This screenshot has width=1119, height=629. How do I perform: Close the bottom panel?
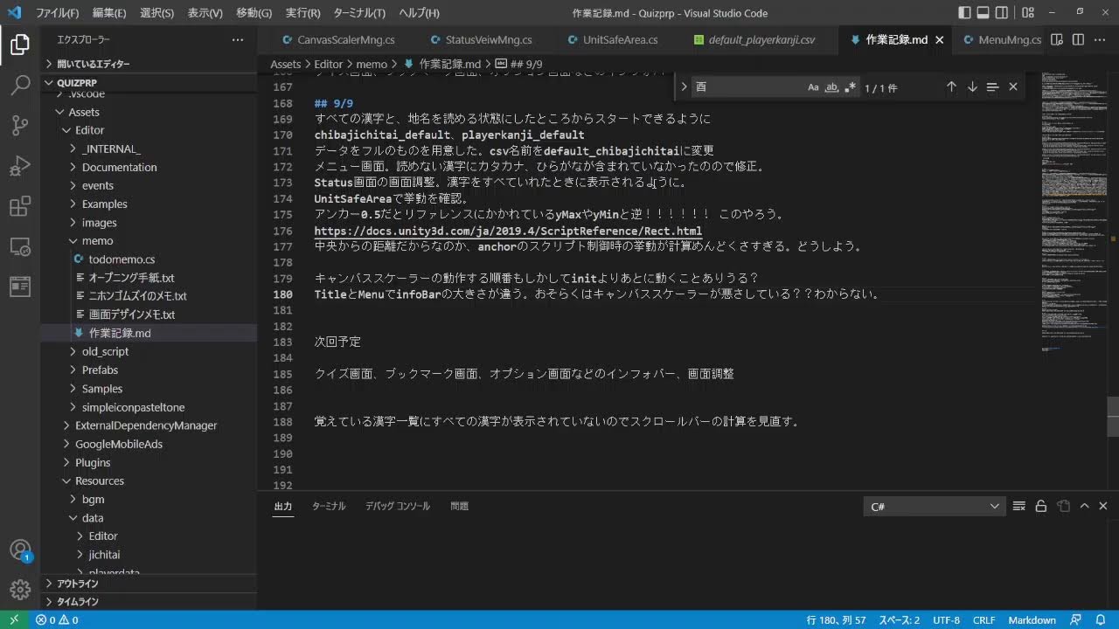coord(1103,507)
